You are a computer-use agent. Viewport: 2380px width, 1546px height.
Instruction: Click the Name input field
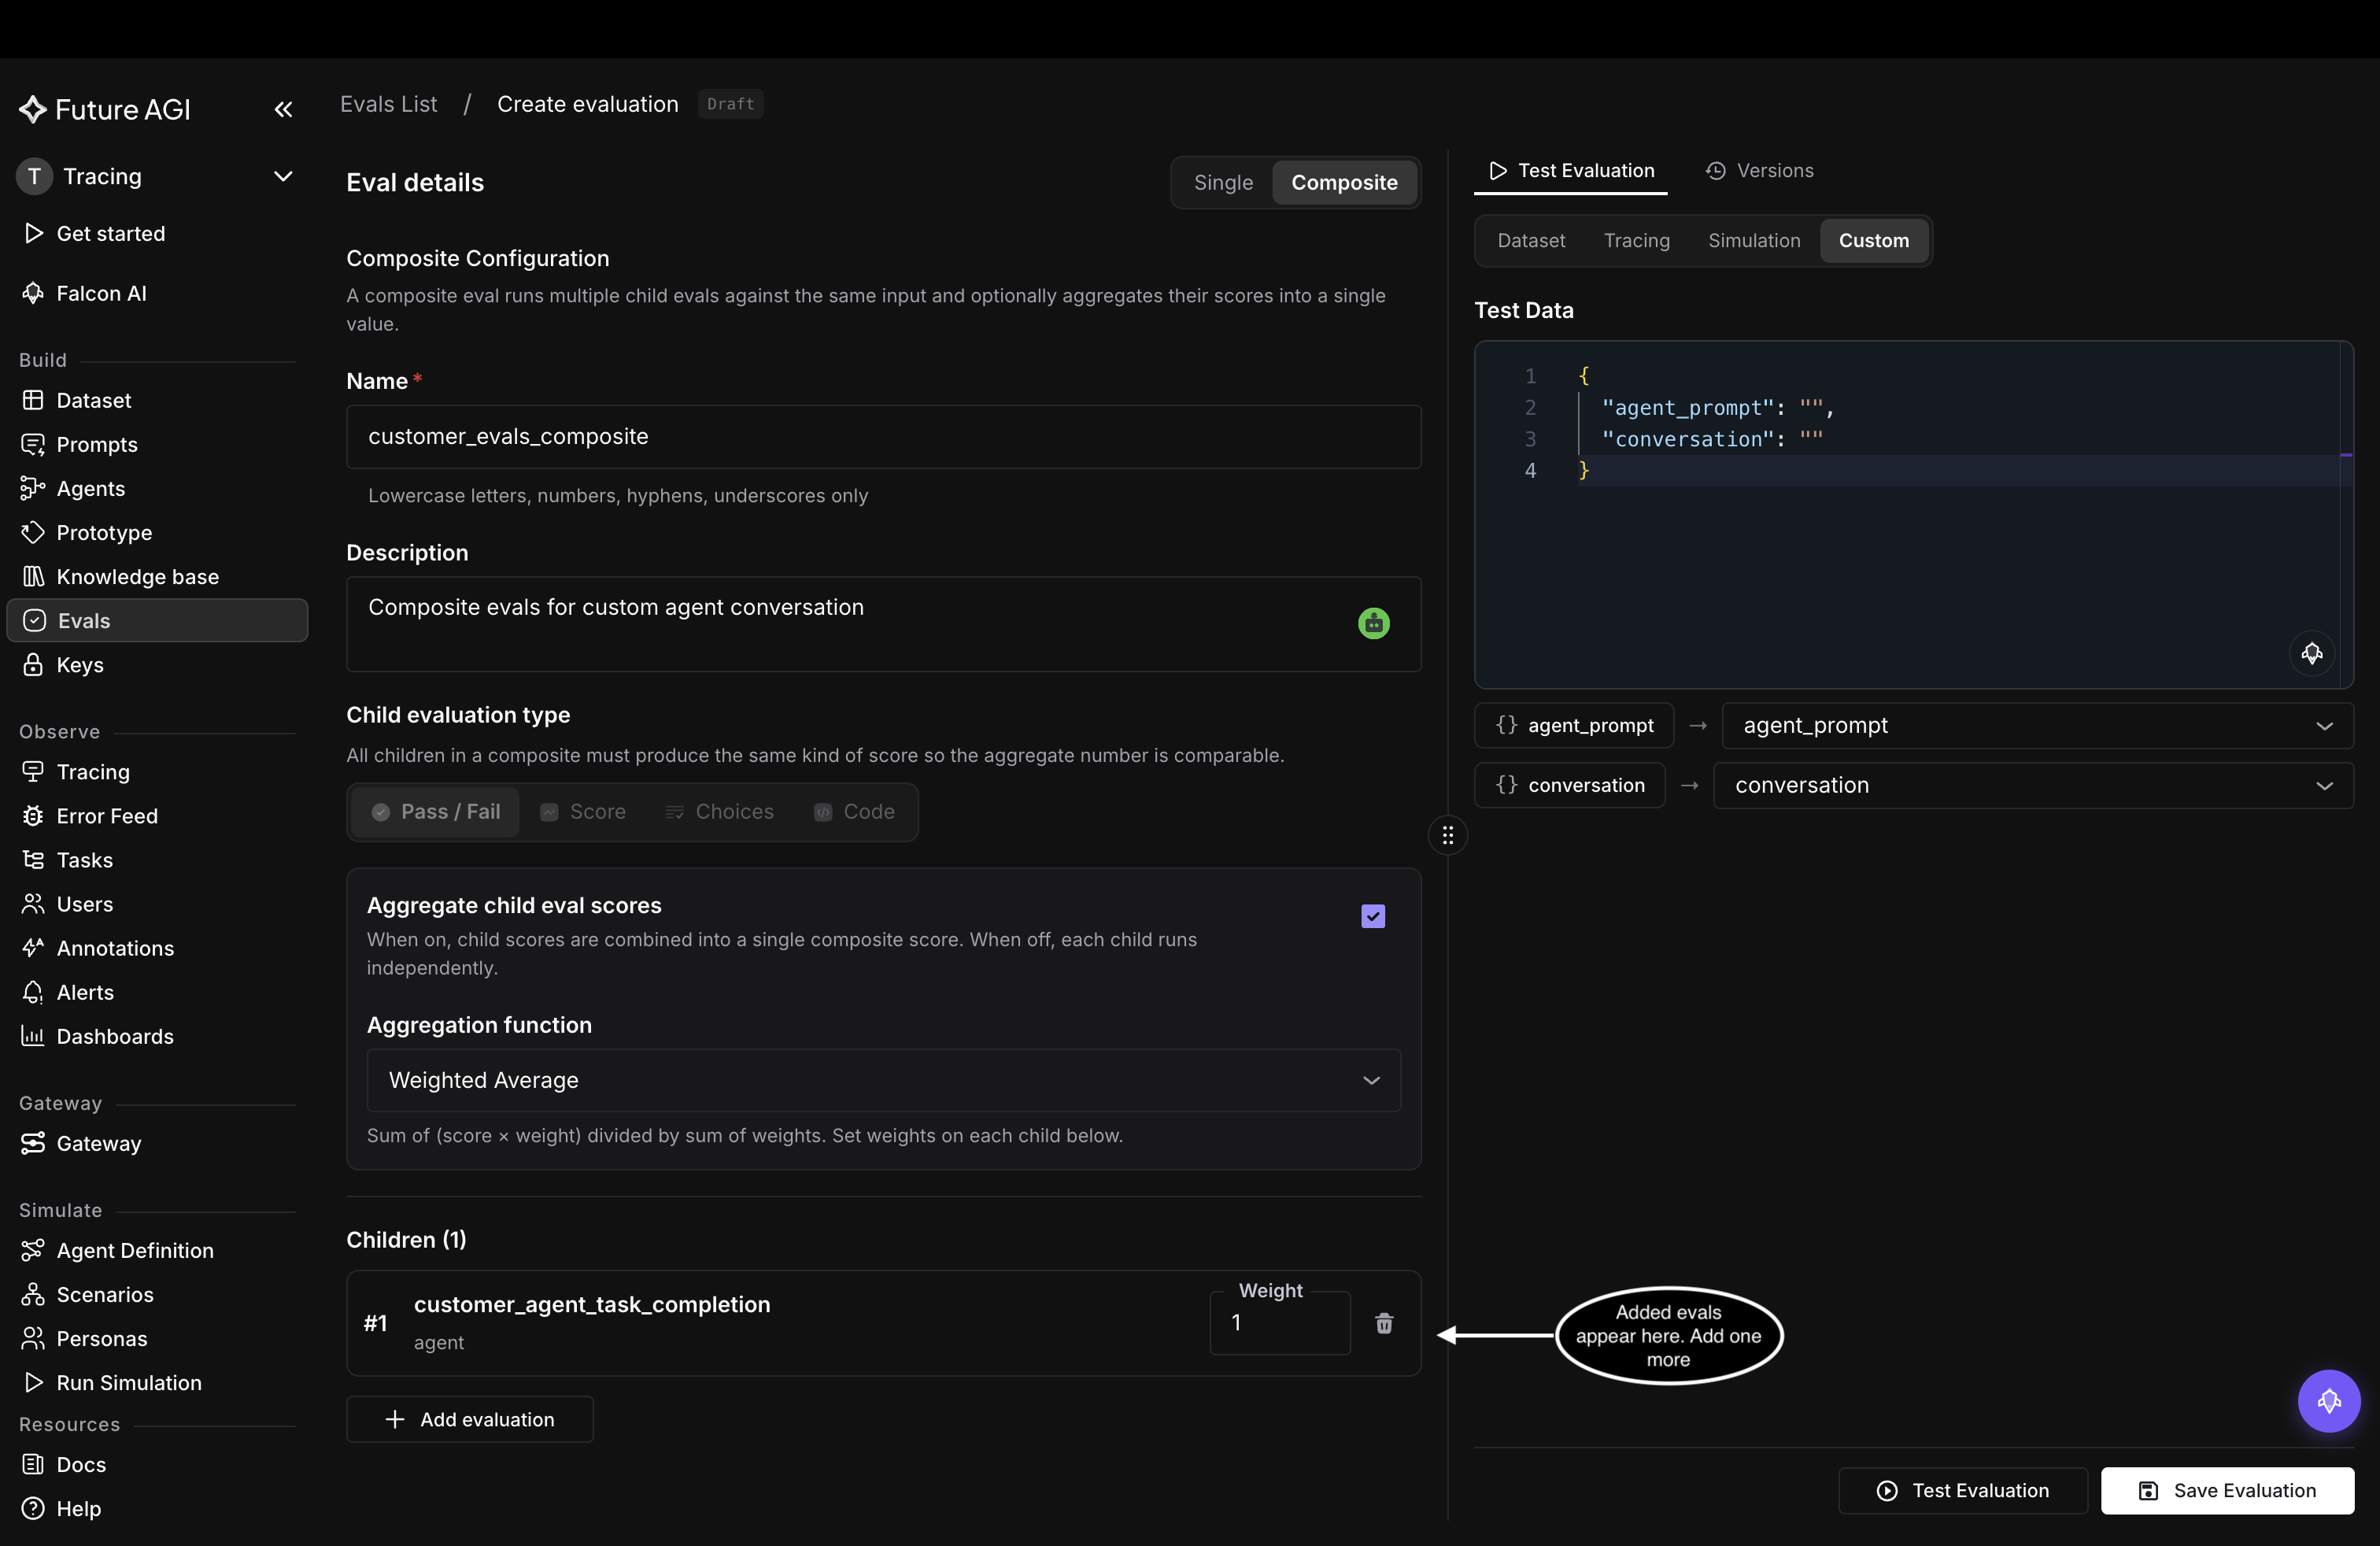pos(883,436)
